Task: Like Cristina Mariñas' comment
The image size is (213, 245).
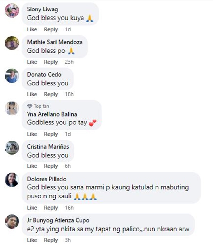Action: click(x=32, y=166)
